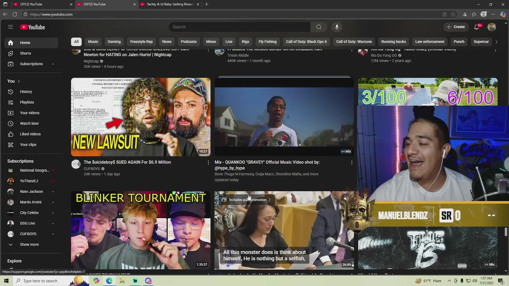Open options for QUANKOO GRAVEY mix

[352, 162]
